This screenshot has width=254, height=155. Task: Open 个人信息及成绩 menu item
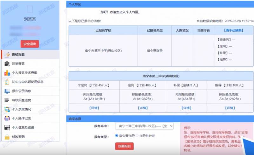click(x=23, y=128)
